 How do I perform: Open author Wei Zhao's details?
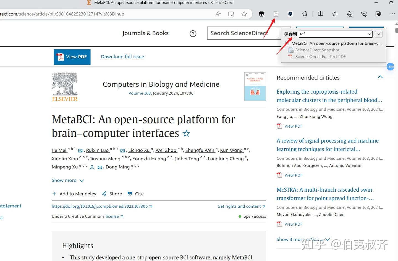pyautogui.click(x=166, y=150)
